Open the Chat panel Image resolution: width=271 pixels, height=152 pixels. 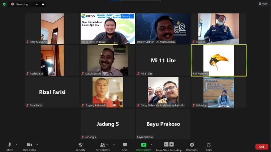pyautogui.click(x=125, y=146)
